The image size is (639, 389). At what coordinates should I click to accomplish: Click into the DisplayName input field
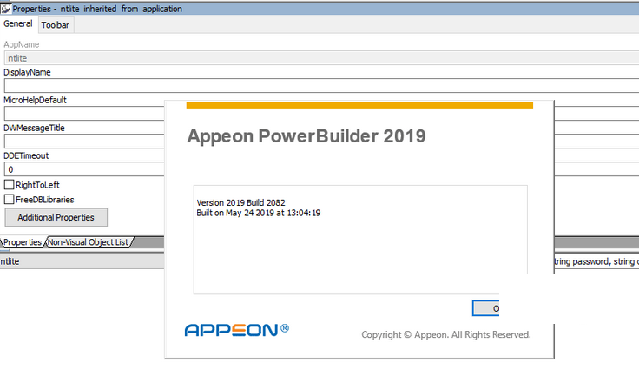321,86
